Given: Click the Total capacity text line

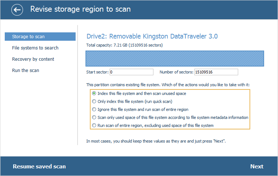Looking at the screenshot, I should pyautogui.click(x=124, y=45).
